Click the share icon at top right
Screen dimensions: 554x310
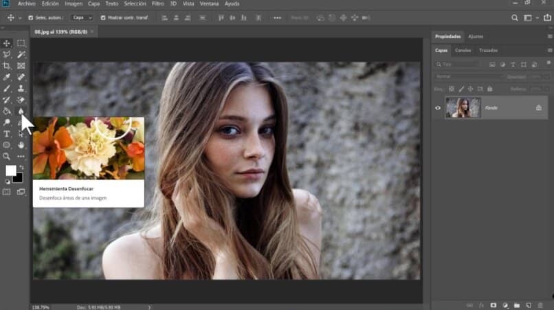pyautogui.click(x=547, y=17)
